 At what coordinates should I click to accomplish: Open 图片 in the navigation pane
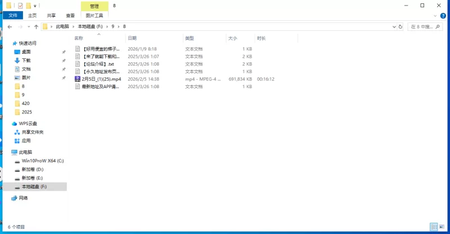pyautogui.click(x=26, y=77)
